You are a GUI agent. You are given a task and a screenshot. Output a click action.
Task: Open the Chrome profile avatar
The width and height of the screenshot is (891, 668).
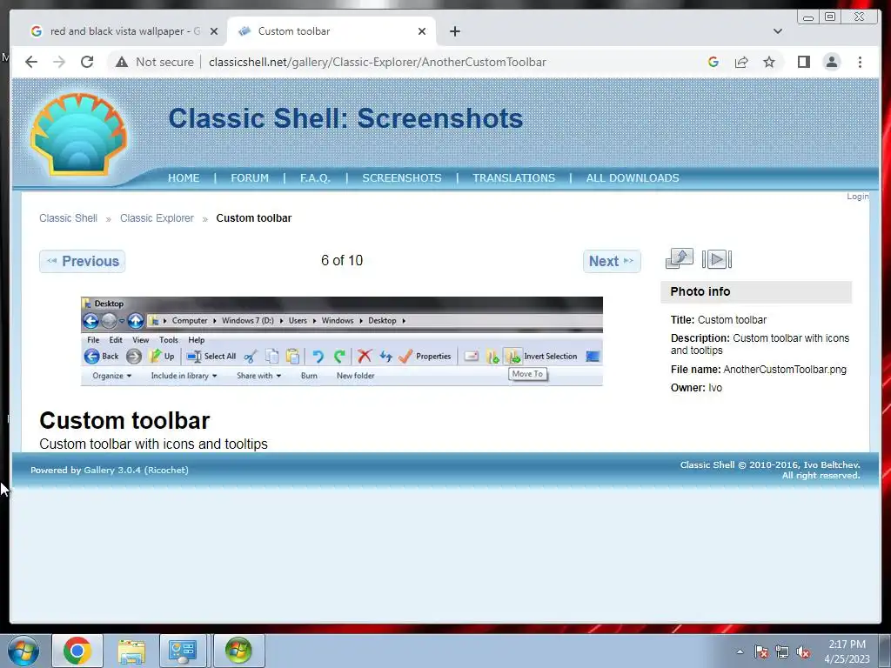click(x=832, y=62)
